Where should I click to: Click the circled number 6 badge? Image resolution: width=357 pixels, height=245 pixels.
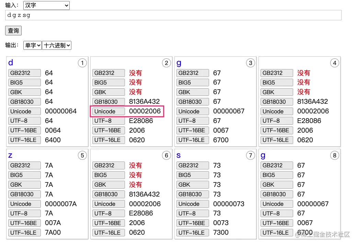click(166, 155)
